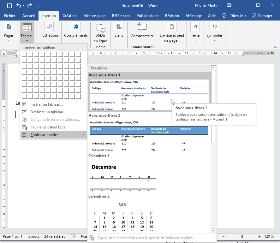Open the Mise en page tab
Viewport: 280px width, 243px height.
pyautogui.click(x=94, y=16)
